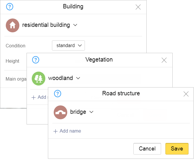
Task: Expand the bridge type dropdown
Action: click(x=92, y=112)
